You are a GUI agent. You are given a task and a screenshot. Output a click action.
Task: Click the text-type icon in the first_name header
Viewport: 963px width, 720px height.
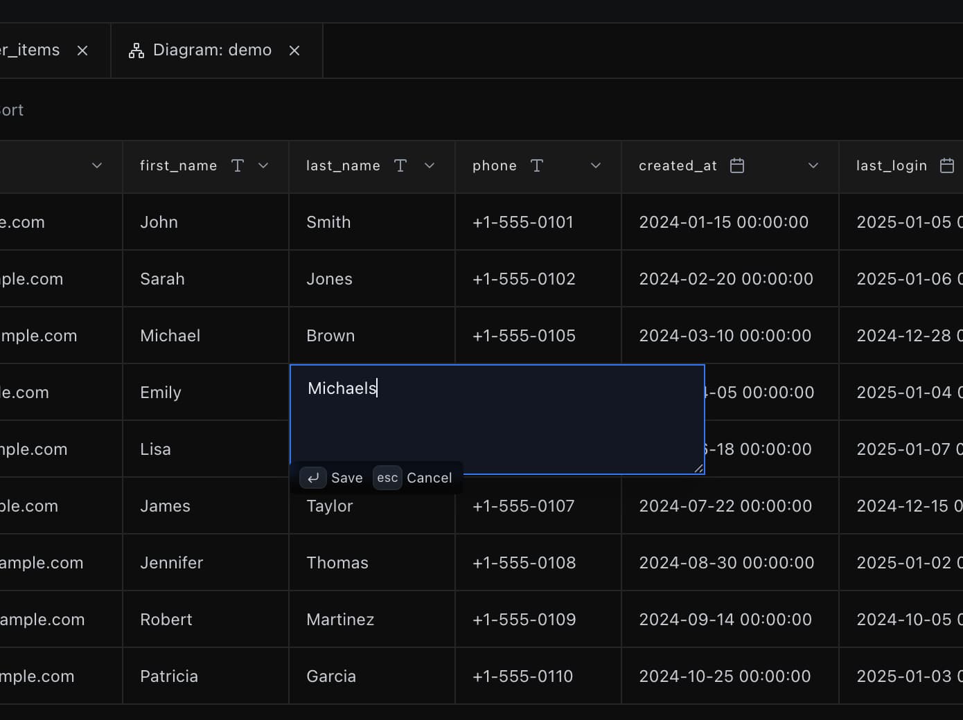[x=238, y=165]
